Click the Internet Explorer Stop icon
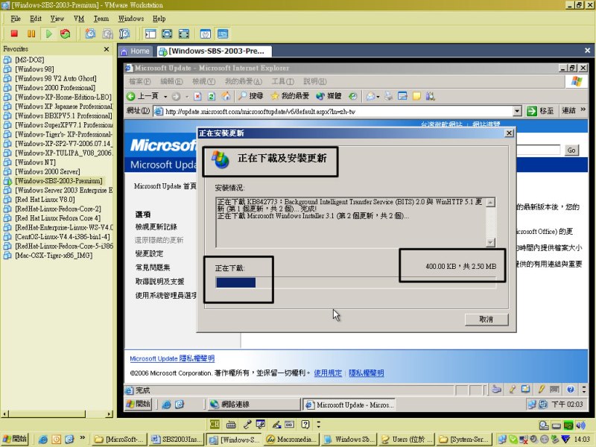Viewport: 596px width, 447px height. tap(197, 97)
